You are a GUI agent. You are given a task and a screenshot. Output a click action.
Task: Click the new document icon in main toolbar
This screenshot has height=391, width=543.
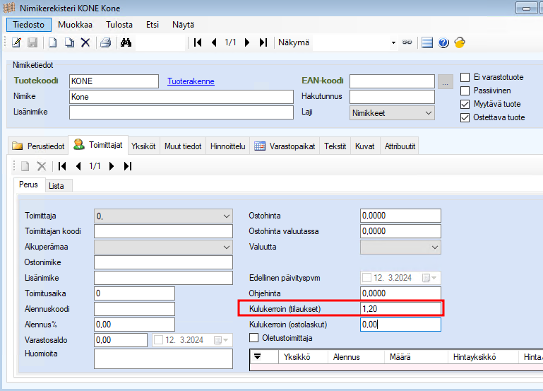tap(53, 42)
